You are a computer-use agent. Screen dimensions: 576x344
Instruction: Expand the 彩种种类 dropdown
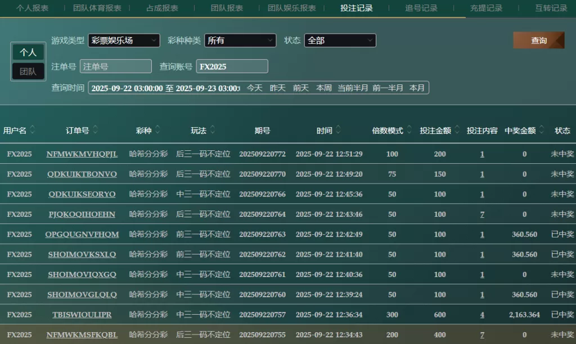tap(240, 41)
